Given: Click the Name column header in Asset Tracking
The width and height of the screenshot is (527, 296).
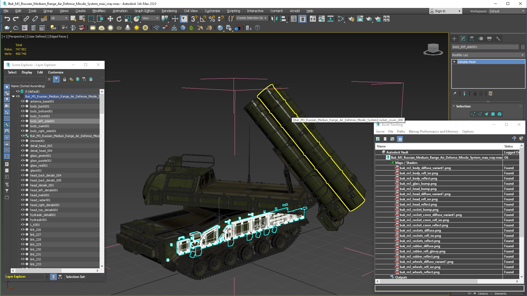Looking at the screenshot, I should (439, 146).
